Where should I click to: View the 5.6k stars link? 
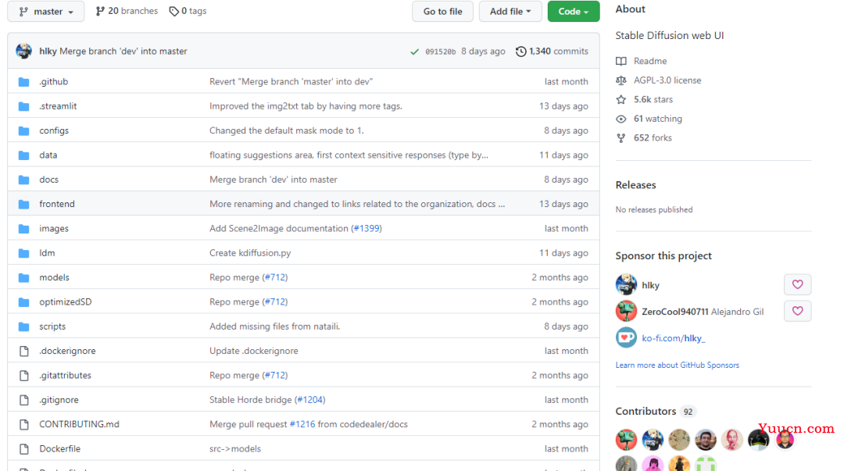tap(645, 99)
